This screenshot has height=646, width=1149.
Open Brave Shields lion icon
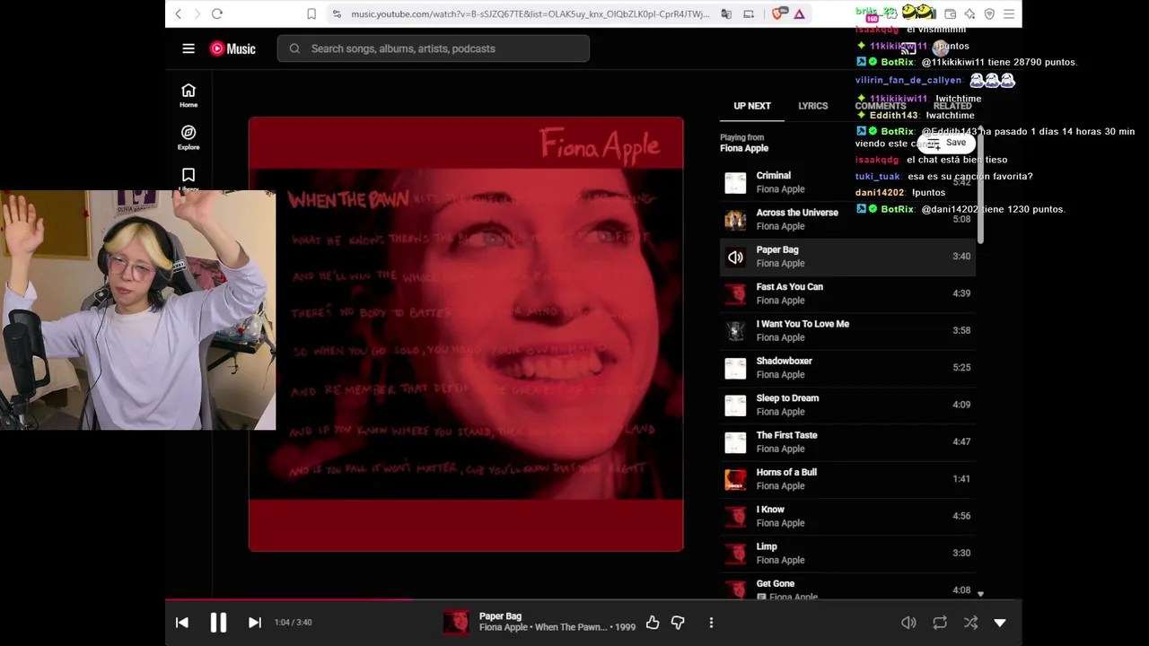[x=777, y=13]
